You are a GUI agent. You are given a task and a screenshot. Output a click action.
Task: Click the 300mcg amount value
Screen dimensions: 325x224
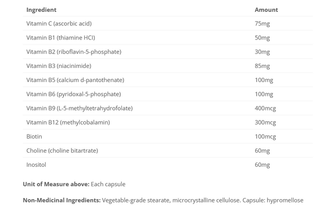point(265,123)
